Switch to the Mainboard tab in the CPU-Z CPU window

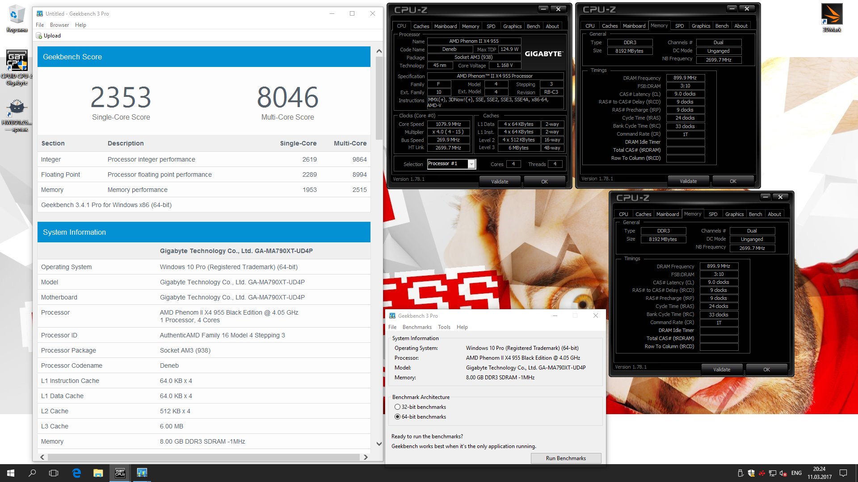[446, 26]
